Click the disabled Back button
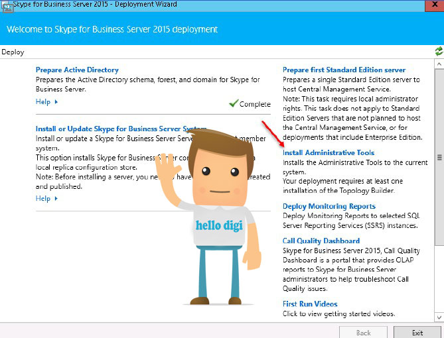The height and width of the screenshot is (338, 444). (363, 333)
